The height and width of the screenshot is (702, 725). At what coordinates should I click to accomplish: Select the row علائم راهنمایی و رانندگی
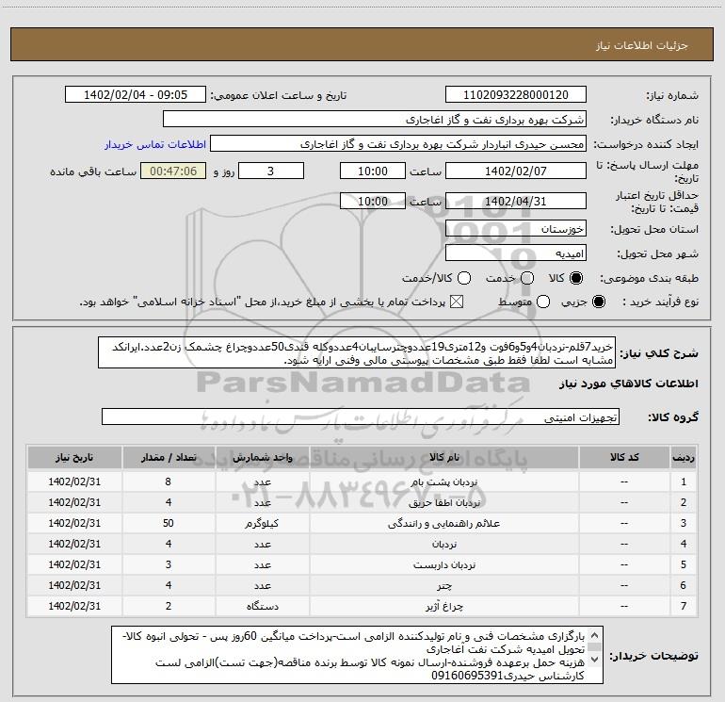tap(362, 523)
